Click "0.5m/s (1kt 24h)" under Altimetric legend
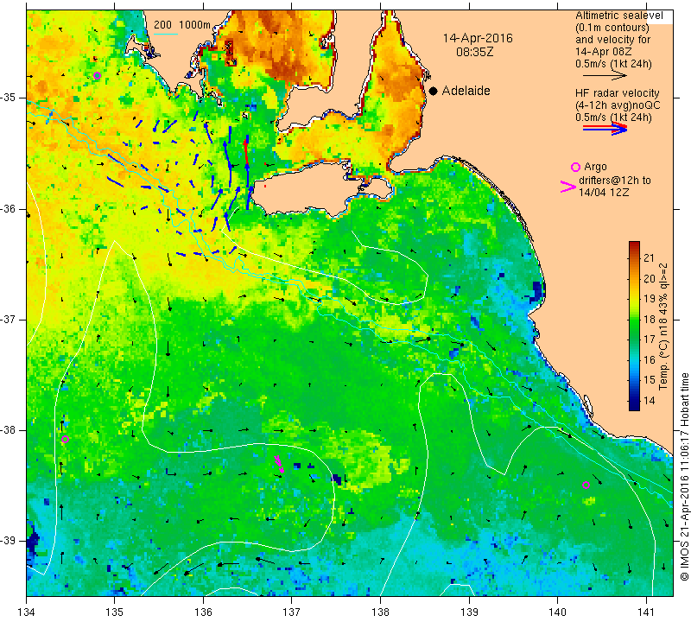The width and height of the screenshot is (691, 622). [x=613, y=63]
